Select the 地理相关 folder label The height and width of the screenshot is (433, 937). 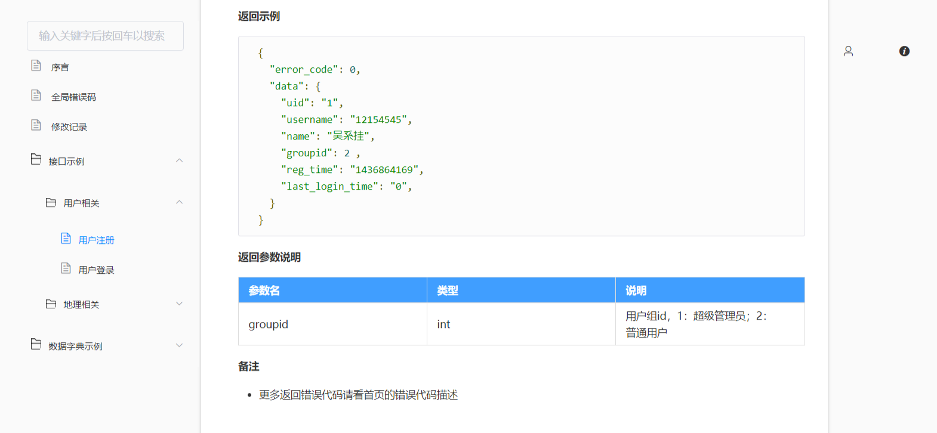coord(81,305)
